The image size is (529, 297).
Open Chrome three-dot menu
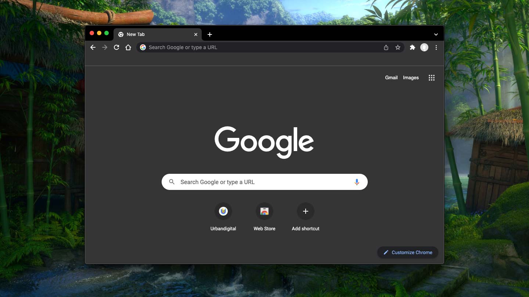coord(436,47)
